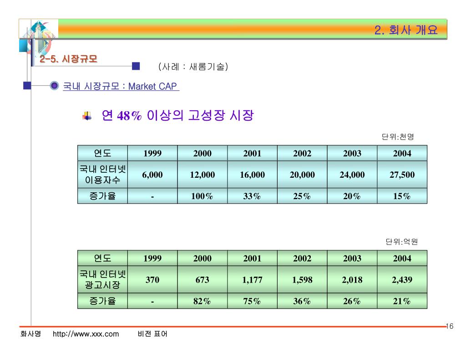
Task: Select the 26% growth cell
Action: coord(352,301)
